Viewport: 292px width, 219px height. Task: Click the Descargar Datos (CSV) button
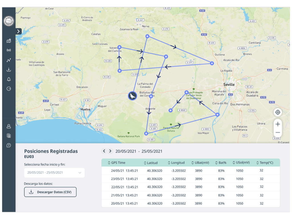click(50, 192)
